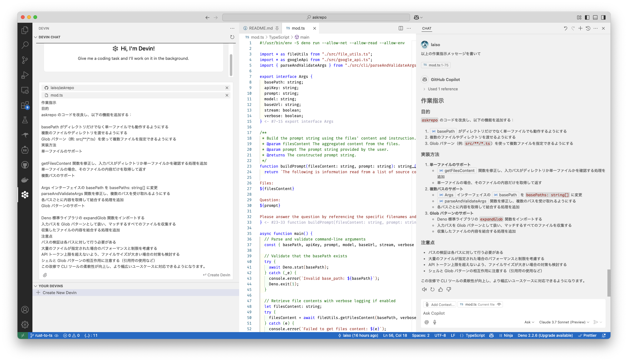Open the Source Control view

[25, 60]
